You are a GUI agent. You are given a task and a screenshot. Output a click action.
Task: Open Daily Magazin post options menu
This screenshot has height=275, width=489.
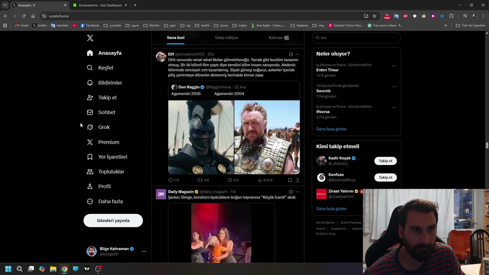298,192
